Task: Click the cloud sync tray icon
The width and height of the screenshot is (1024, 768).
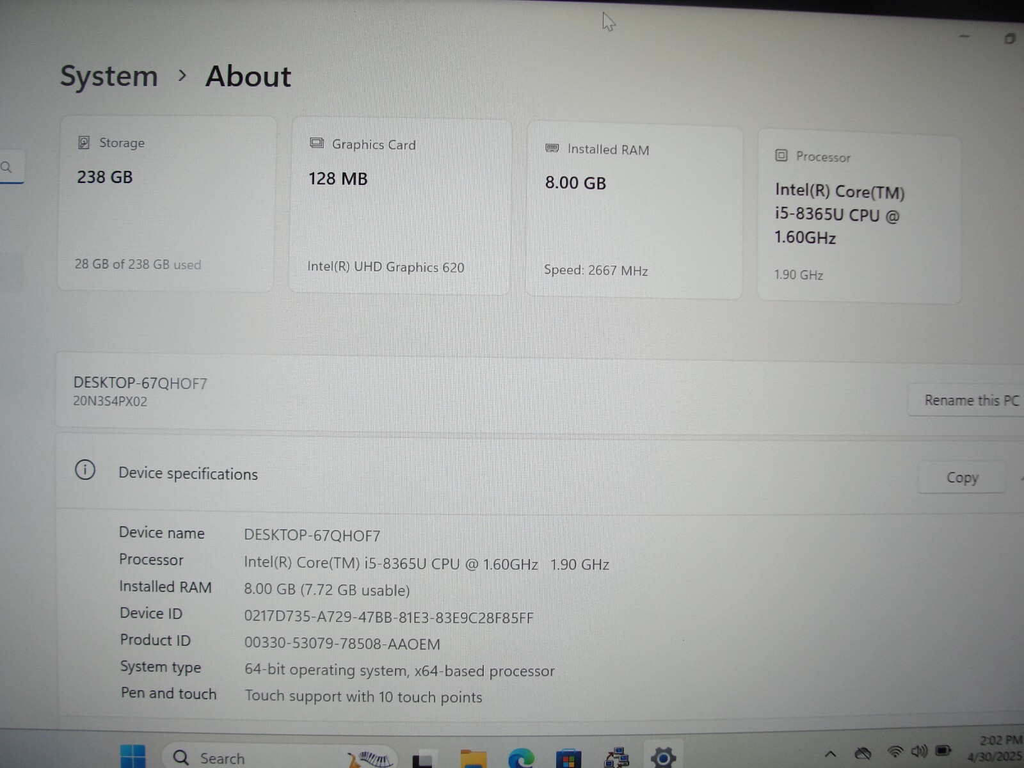Action: [863, 753]
